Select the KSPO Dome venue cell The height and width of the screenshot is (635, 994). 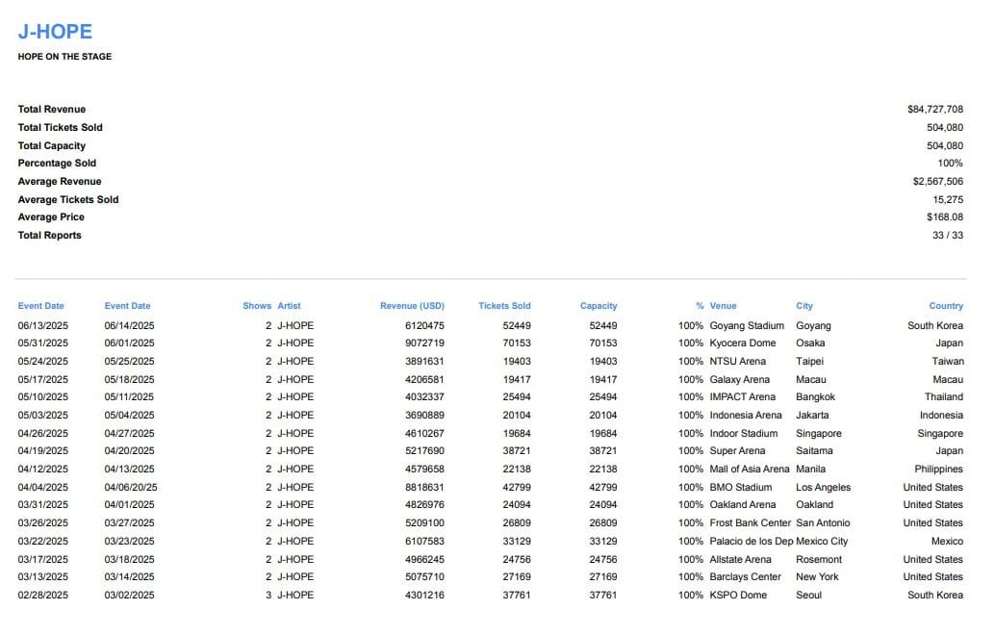point(738,596)
